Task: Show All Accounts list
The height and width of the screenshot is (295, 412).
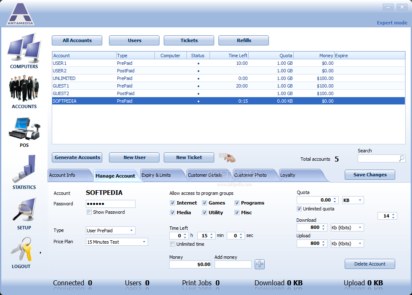Action: (x=77, y=40)
